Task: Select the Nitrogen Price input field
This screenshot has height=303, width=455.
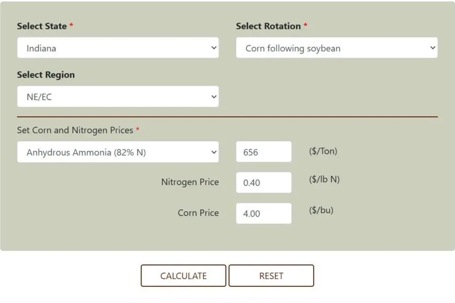Action: pos(263,182)
